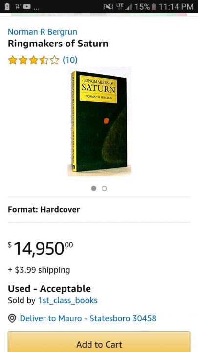Open the (10) customer reviews link

pos(70,60)
